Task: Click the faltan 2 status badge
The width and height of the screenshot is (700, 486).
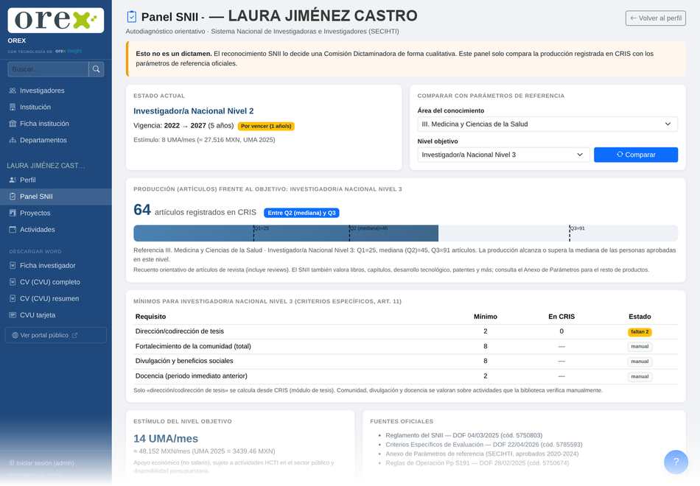Action: tap(640, 332)
